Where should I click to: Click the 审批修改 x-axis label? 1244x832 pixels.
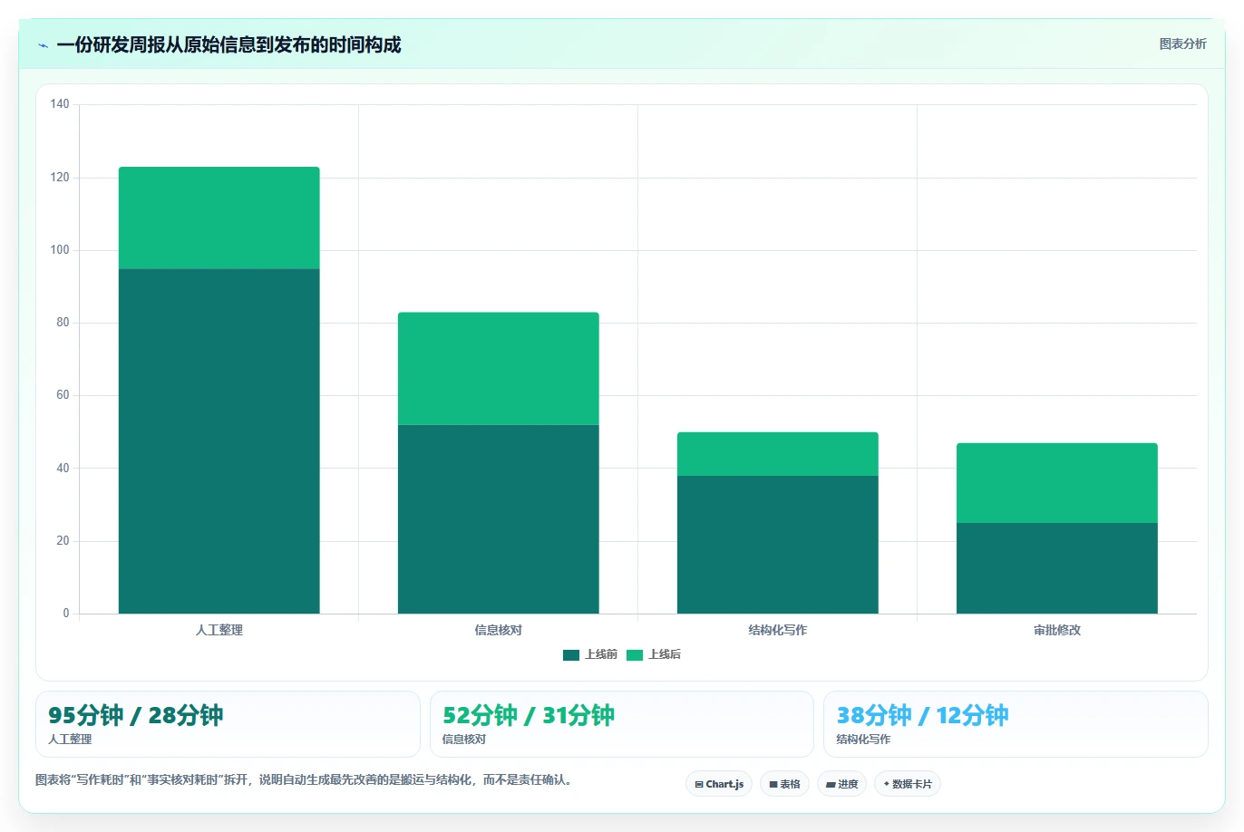[1057, 630]
